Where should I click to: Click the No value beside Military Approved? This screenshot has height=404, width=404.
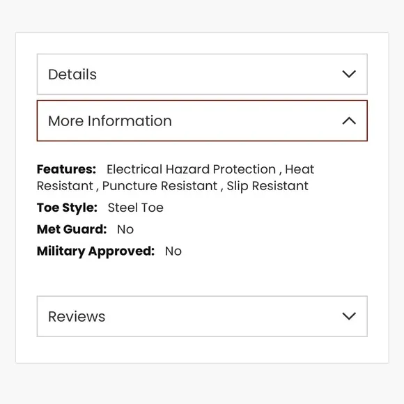click(173, 251)
